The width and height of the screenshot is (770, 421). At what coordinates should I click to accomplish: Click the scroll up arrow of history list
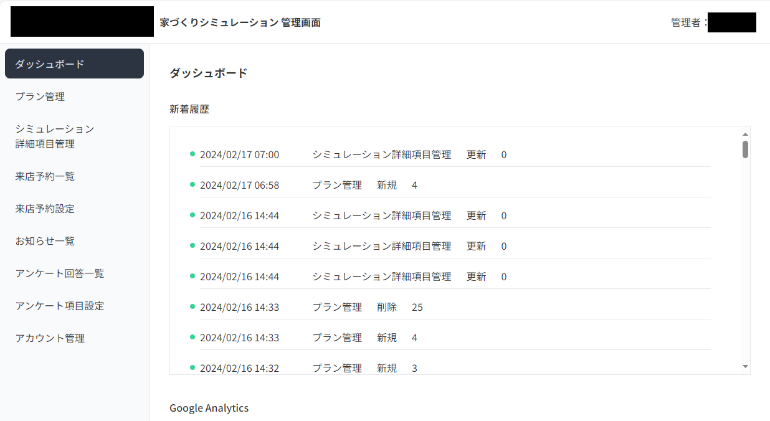[745, 134]
